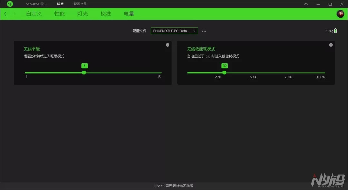
Task: Select the 鼠标 top tab
Action: 60,4
